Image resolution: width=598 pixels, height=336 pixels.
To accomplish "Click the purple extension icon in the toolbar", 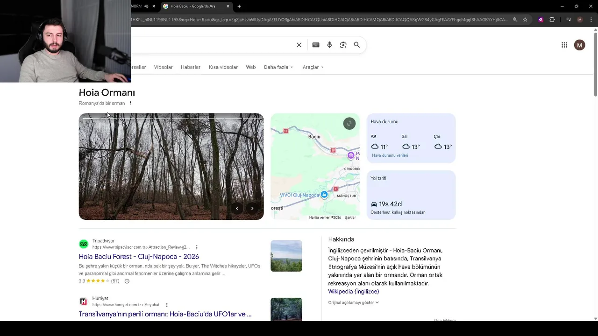I will point(541,20).
